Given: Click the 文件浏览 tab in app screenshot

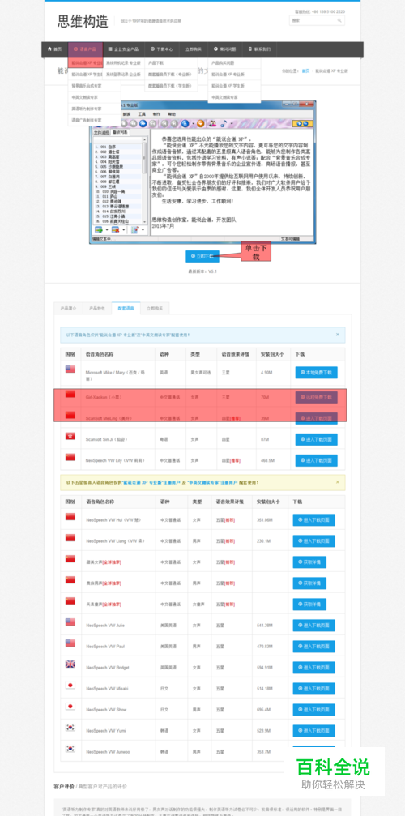Looking at the screenshot, I should [x=101, y=133].
